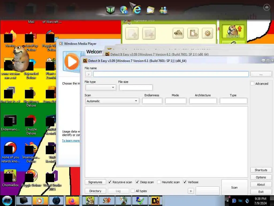
Task: Click the File size field
Action: tap(136, 87)
